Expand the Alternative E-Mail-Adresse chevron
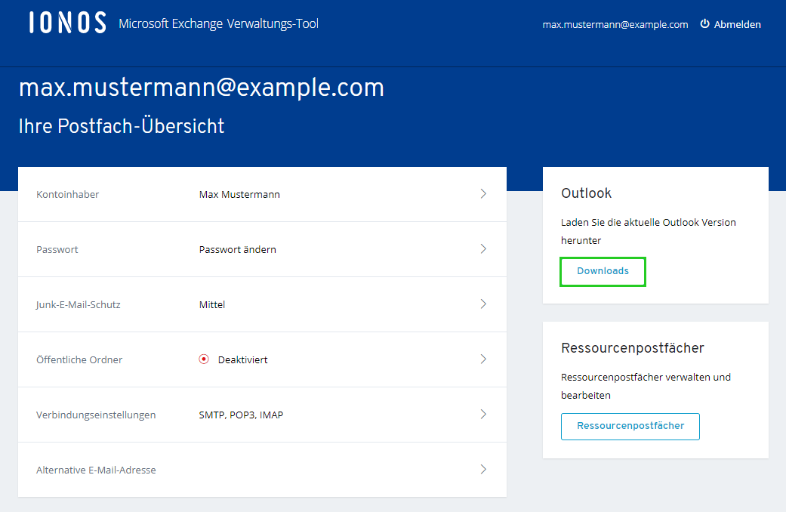The image size is (786, 512). [483, 469]
